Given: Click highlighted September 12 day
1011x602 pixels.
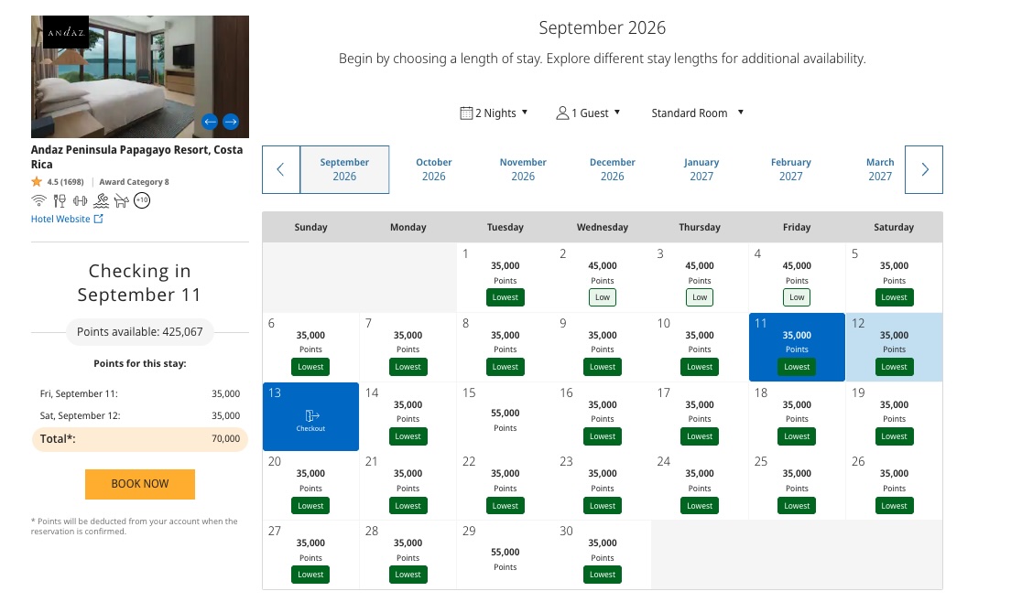Looking at the screenshot, I should pyautogui.click(x=894, y=347).
